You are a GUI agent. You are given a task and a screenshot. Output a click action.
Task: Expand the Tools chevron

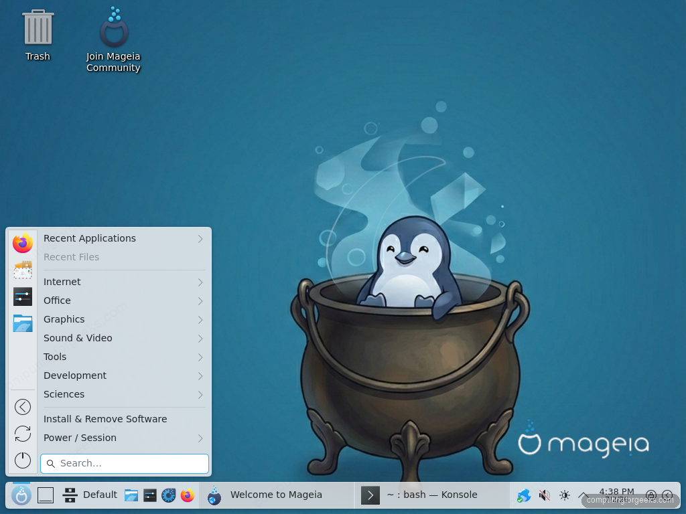pyautogui.click(x=200, y=357)
